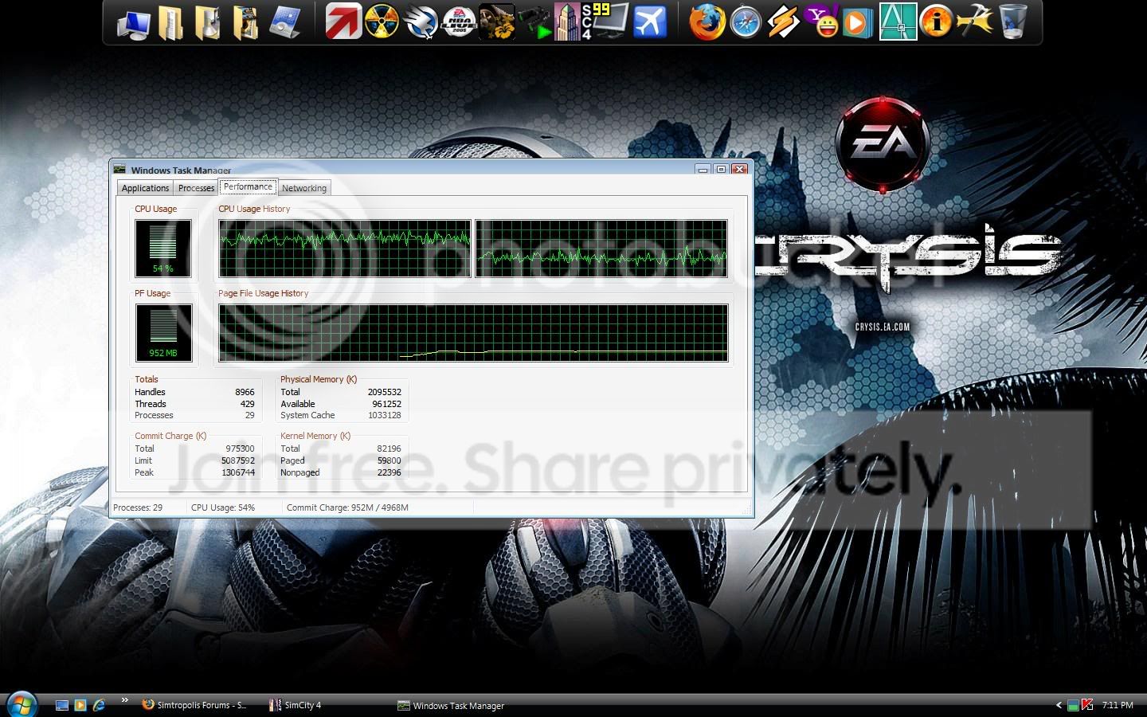Click Windows Task Manager taskbar button
This screenshot has height=717, width=1147.
[451, 705]
